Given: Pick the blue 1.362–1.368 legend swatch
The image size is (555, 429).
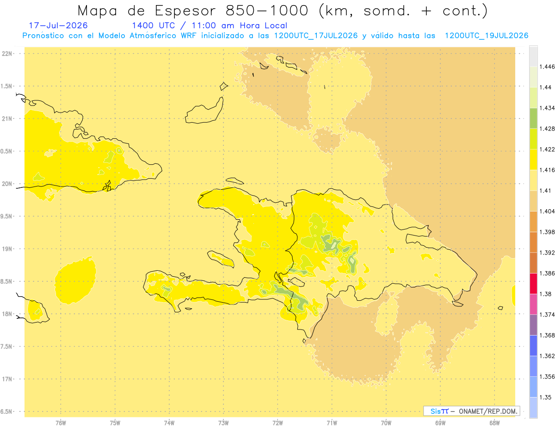Looking at the screenshot, I should [x=533, y=345].
